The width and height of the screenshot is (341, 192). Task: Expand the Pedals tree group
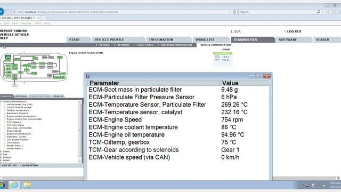(1, 160)
